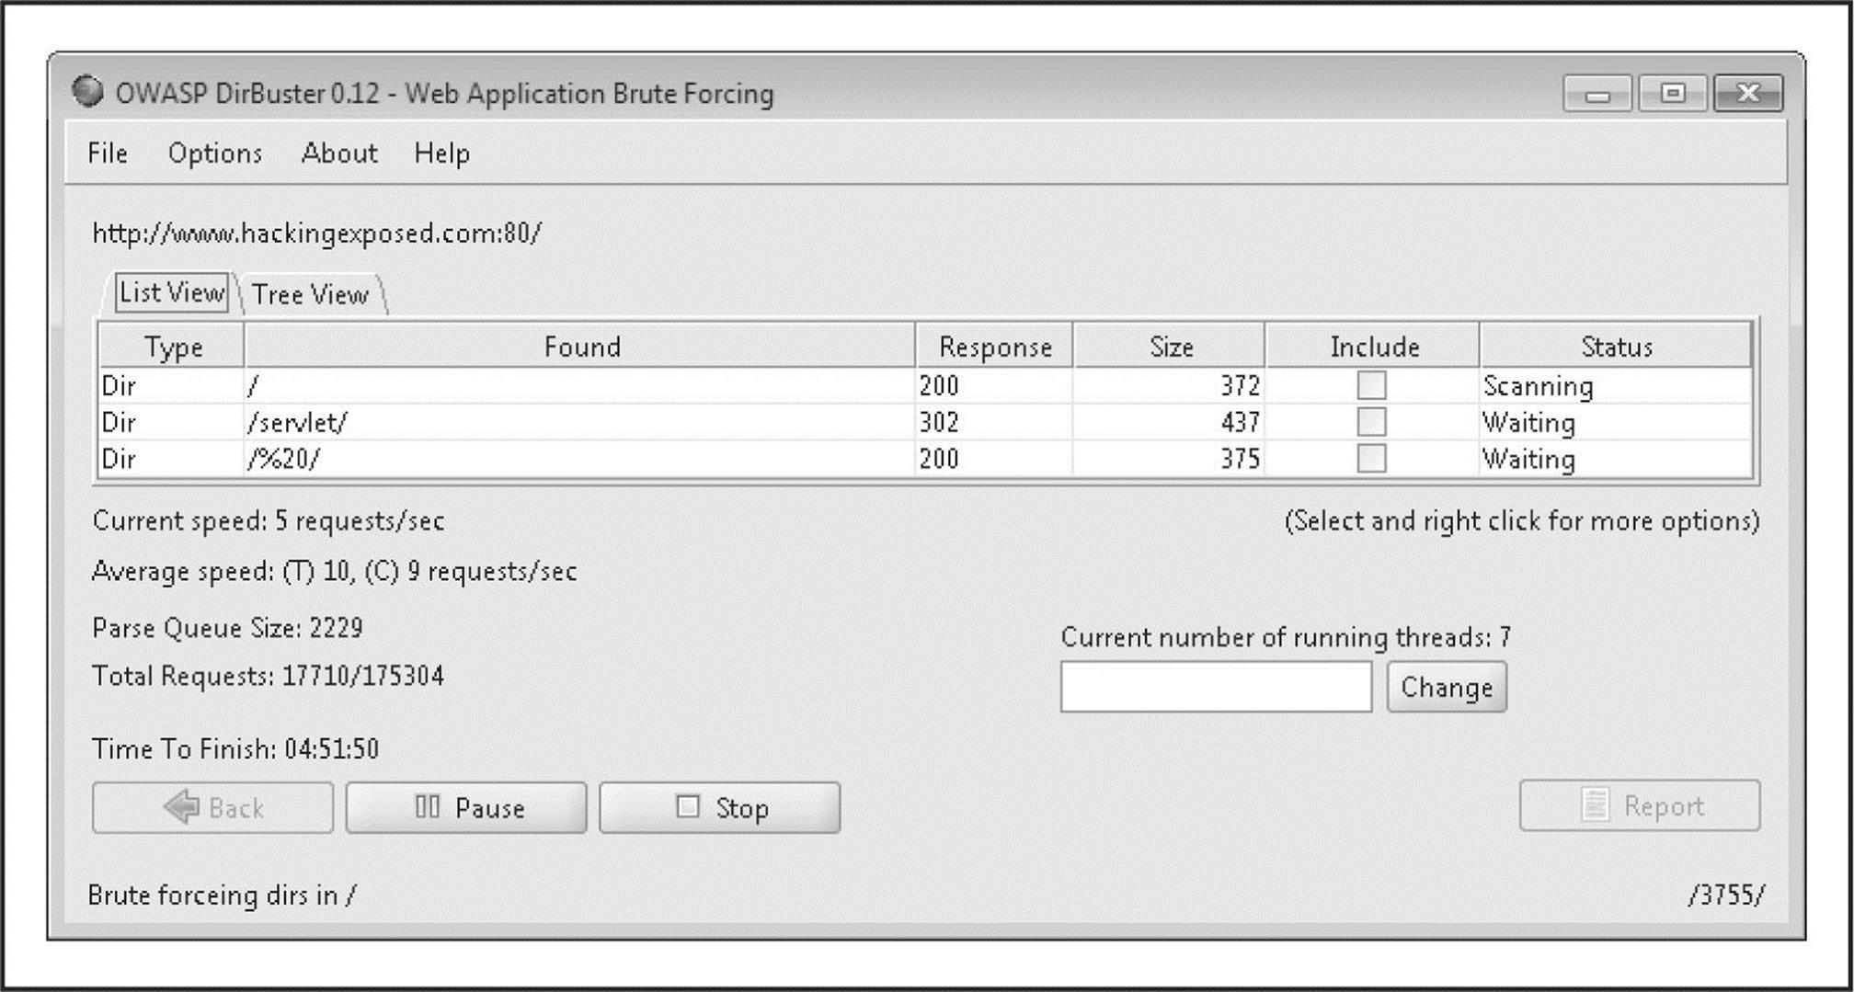Click the 'Brute forceing dirs in /' status text
This screenshot has height=992, width=1854.
tap(222, 895)
